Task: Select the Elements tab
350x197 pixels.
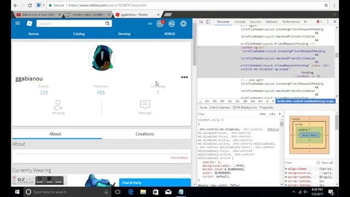Action: point(223,22)
